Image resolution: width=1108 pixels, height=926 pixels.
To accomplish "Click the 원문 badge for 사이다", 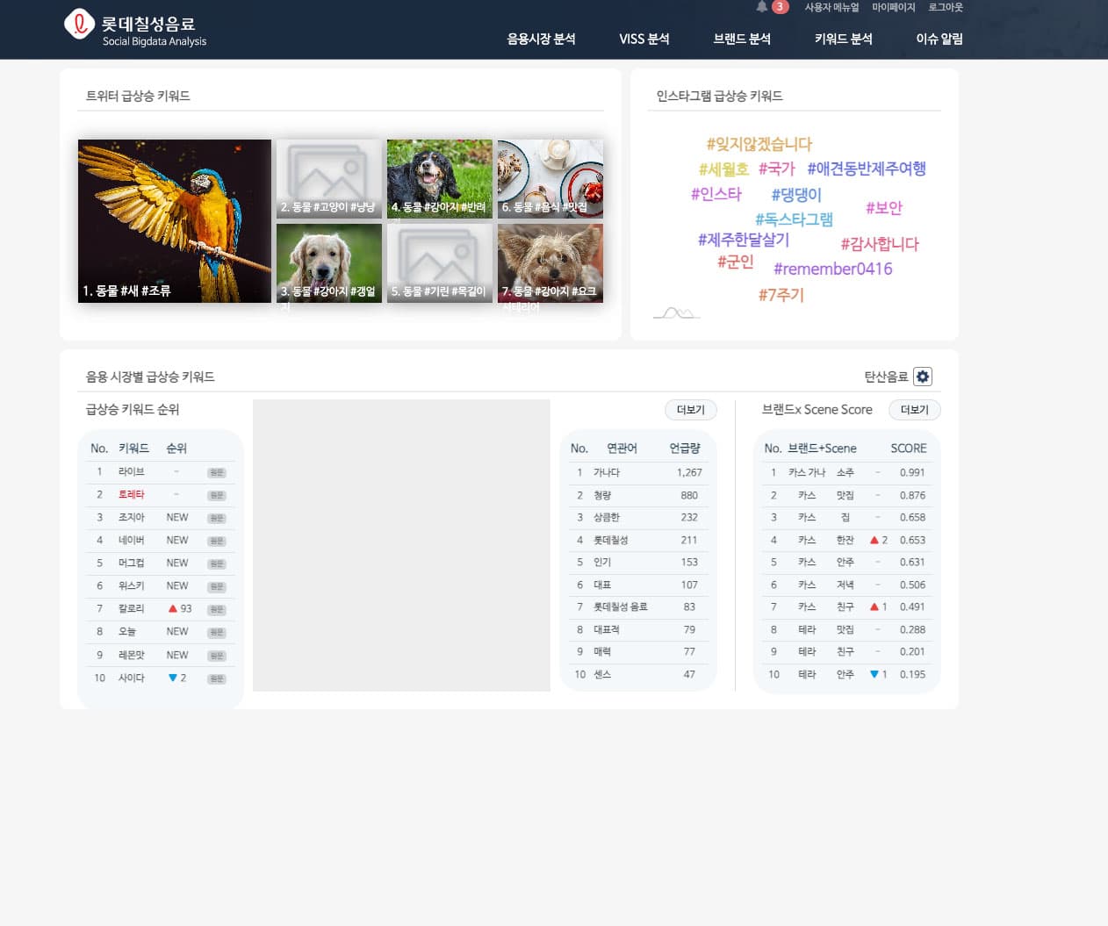I will click(216, 678).
